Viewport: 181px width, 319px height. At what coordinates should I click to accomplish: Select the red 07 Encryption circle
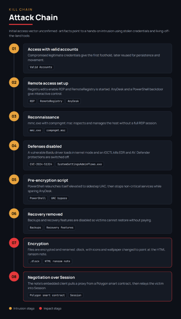pos(14,243)
